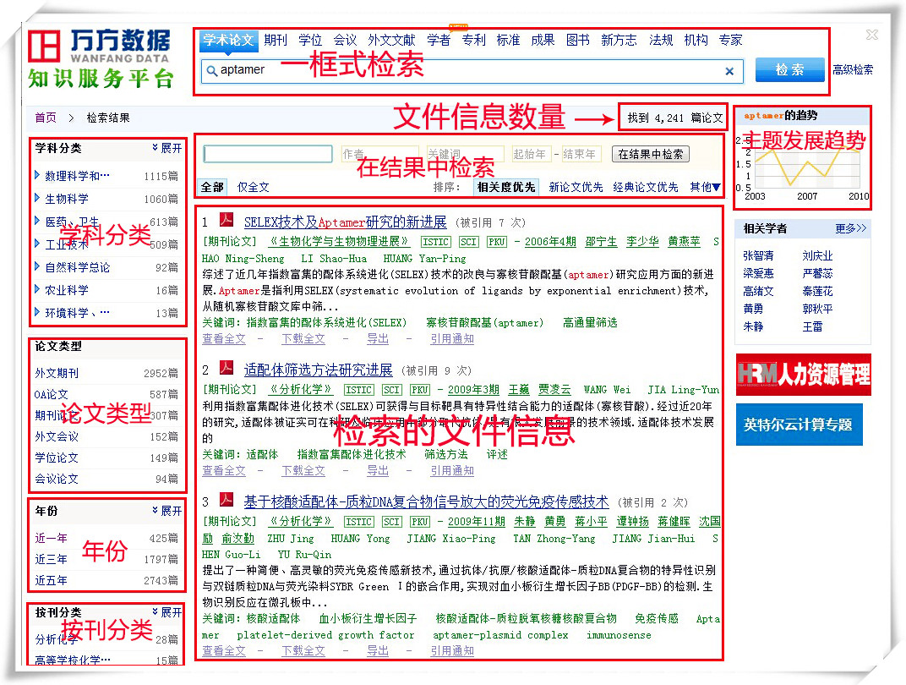906x685 pixels.
Task: Open scholar 刘庆业
Action: click(817, 255)
